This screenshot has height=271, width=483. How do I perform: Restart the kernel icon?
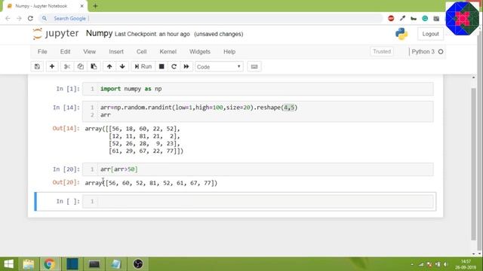tap(174, 67)
